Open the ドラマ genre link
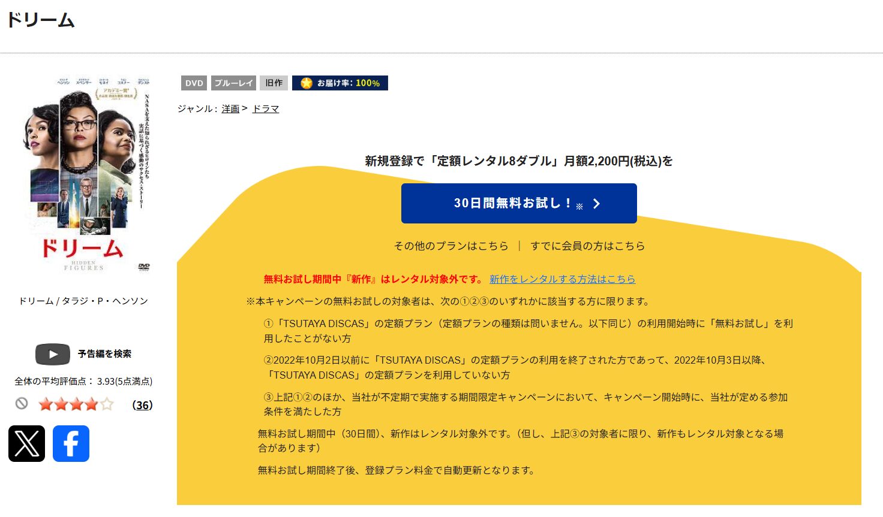This screenshot has width=883, height=517. pos(266,109)
